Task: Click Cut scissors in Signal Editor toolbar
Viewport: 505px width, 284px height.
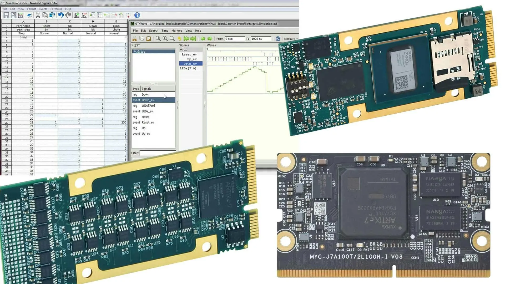Action: [x=38, y=15]
